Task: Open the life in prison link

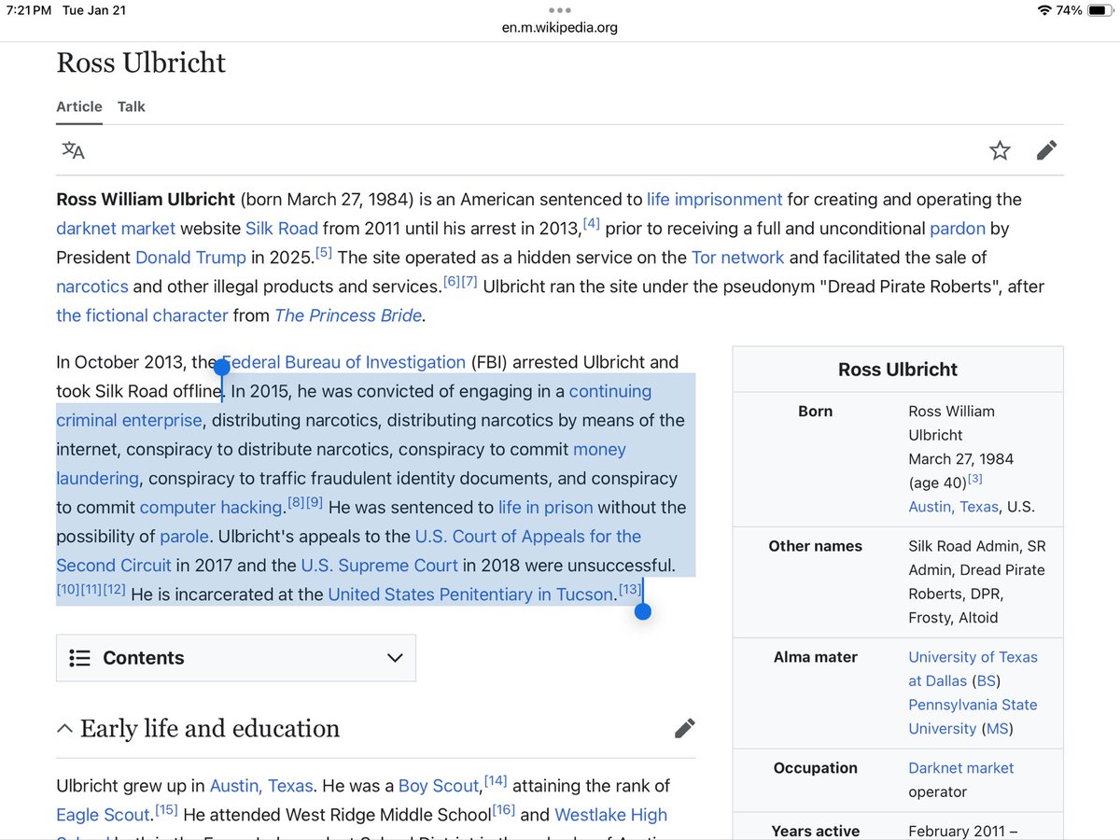Action: [545, 508]
